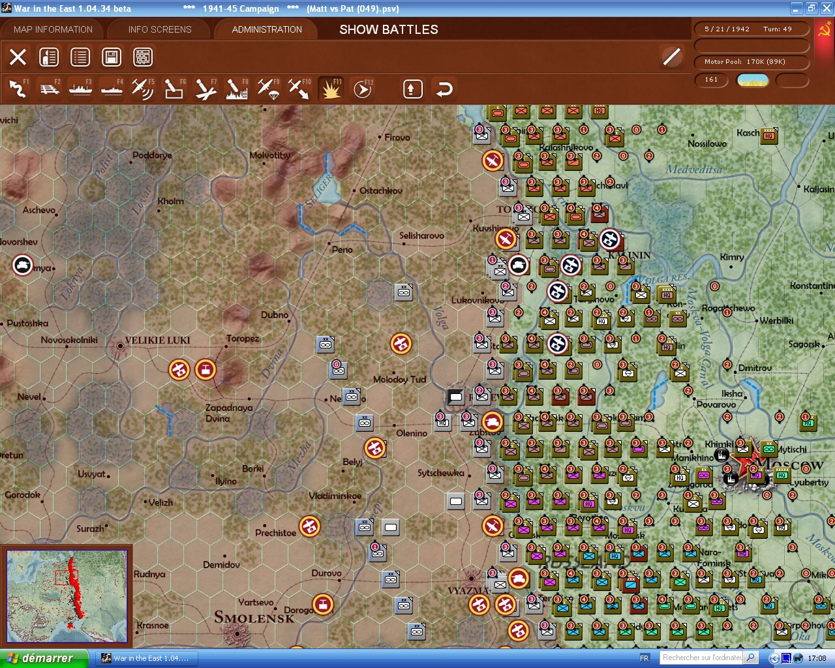Open the INFO SCREENS tab
The height and width of the screenshot is (668, 835).
point(160,29)
